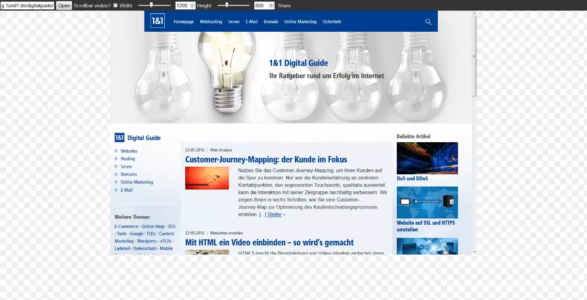Viewport: 587px width, 300px height.
Task: Expand the Online Marketing sidebar category
Action: pos(136,182)
